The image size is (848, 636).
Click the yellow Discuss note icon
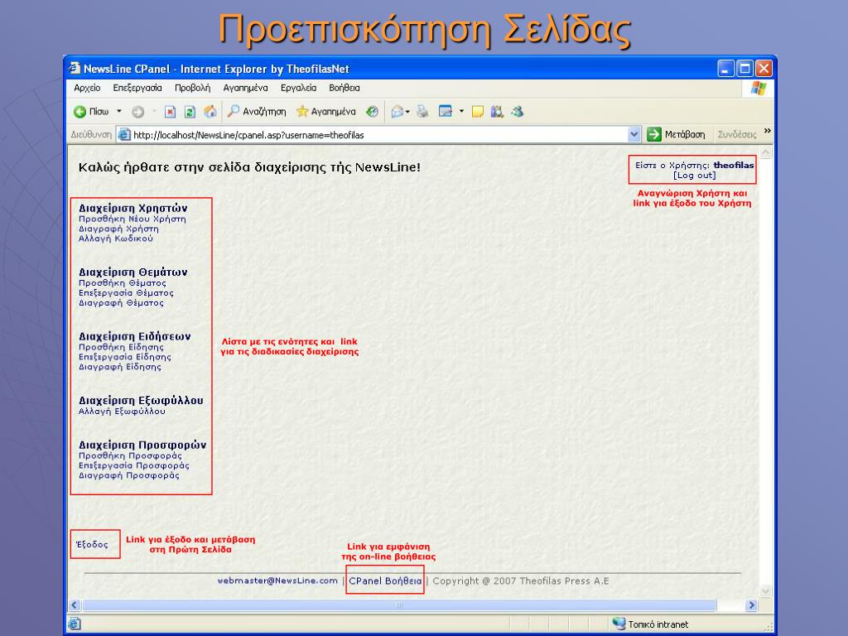point(478,112)
